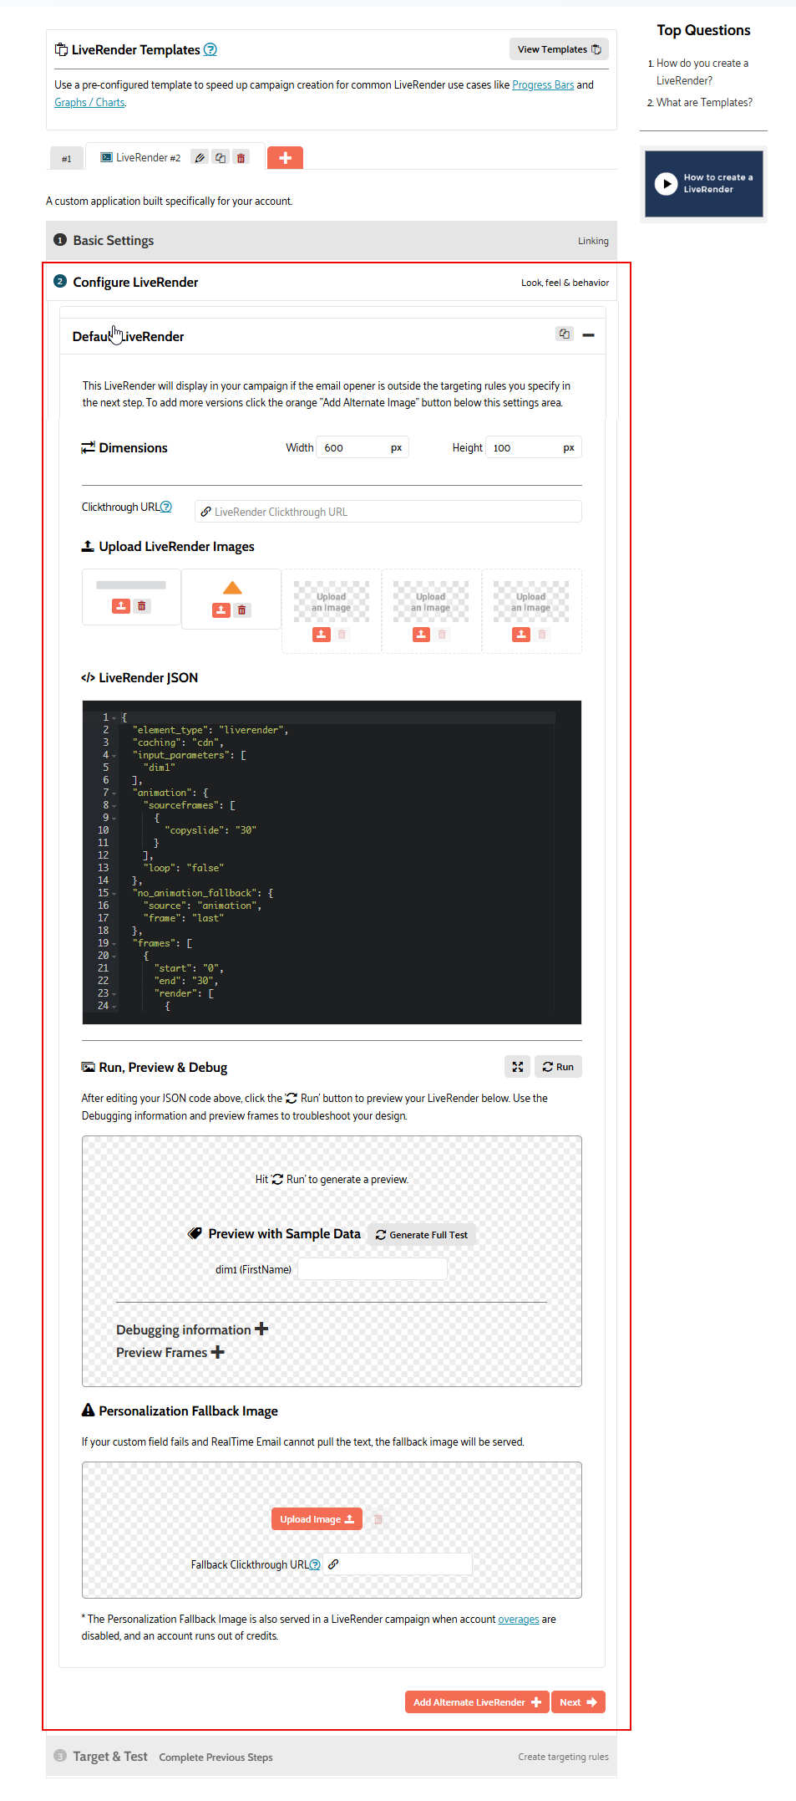Click the LiveRender Templates help icon

coord(210,50)
